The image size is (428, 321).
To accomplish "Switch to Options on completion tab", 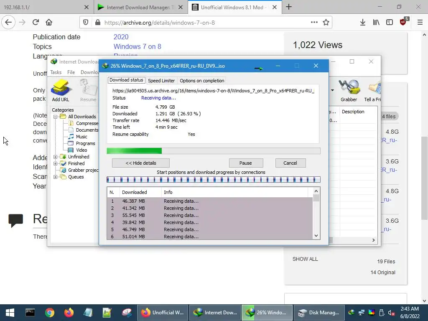I will coord(202,81).
